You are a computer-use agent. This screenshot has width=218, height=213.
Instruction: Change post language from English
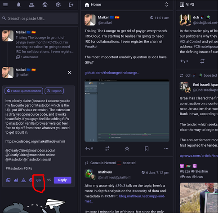click(x=54, y=91)
